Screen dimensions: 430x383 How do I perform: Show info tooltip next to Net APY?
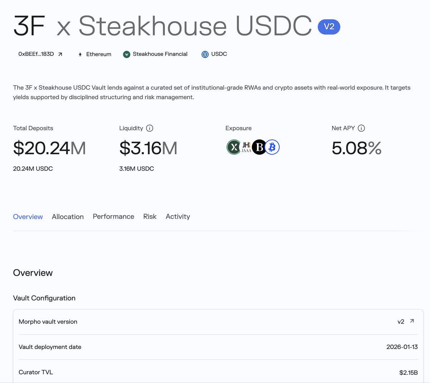tap(362, 128)
